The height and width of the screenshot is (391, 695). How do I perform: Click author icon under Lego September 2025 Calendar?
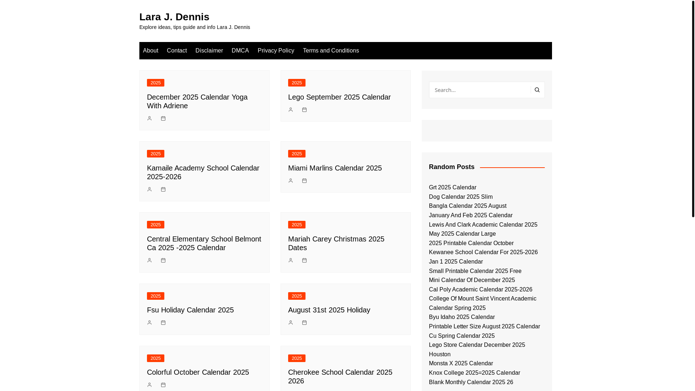[291, 110]
